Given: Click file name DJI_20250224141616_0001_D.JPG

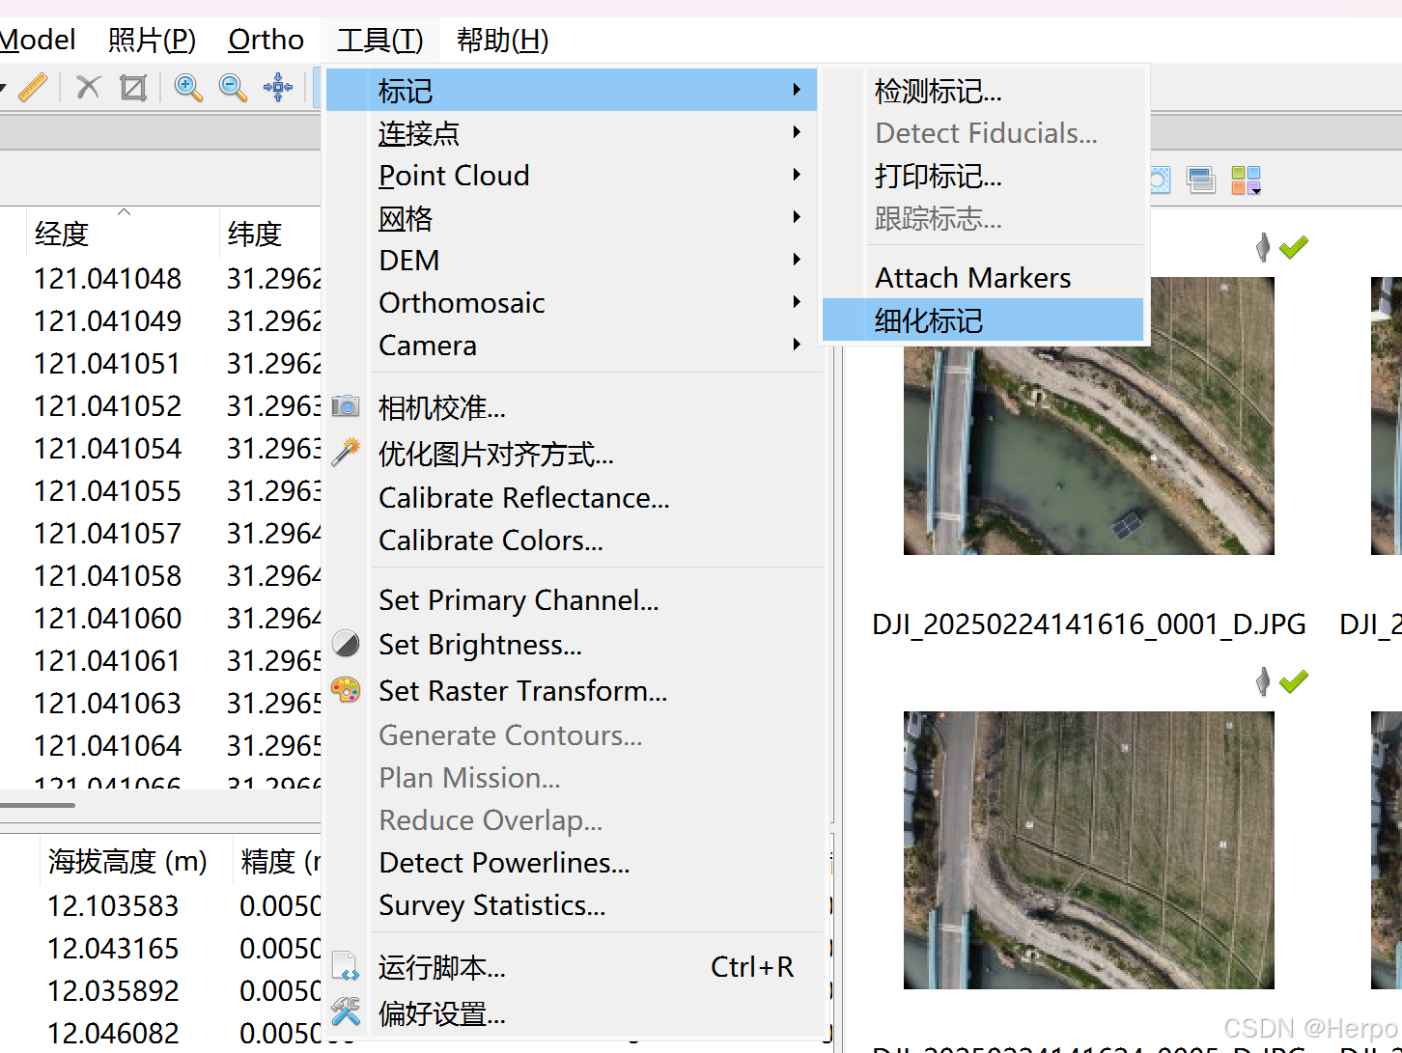Looking at the screenshot, I should pos(1088,624).
